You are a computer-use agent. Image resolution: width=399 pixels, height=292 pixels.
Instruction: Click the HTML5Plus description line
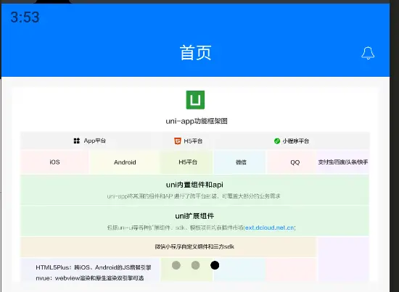94,267
